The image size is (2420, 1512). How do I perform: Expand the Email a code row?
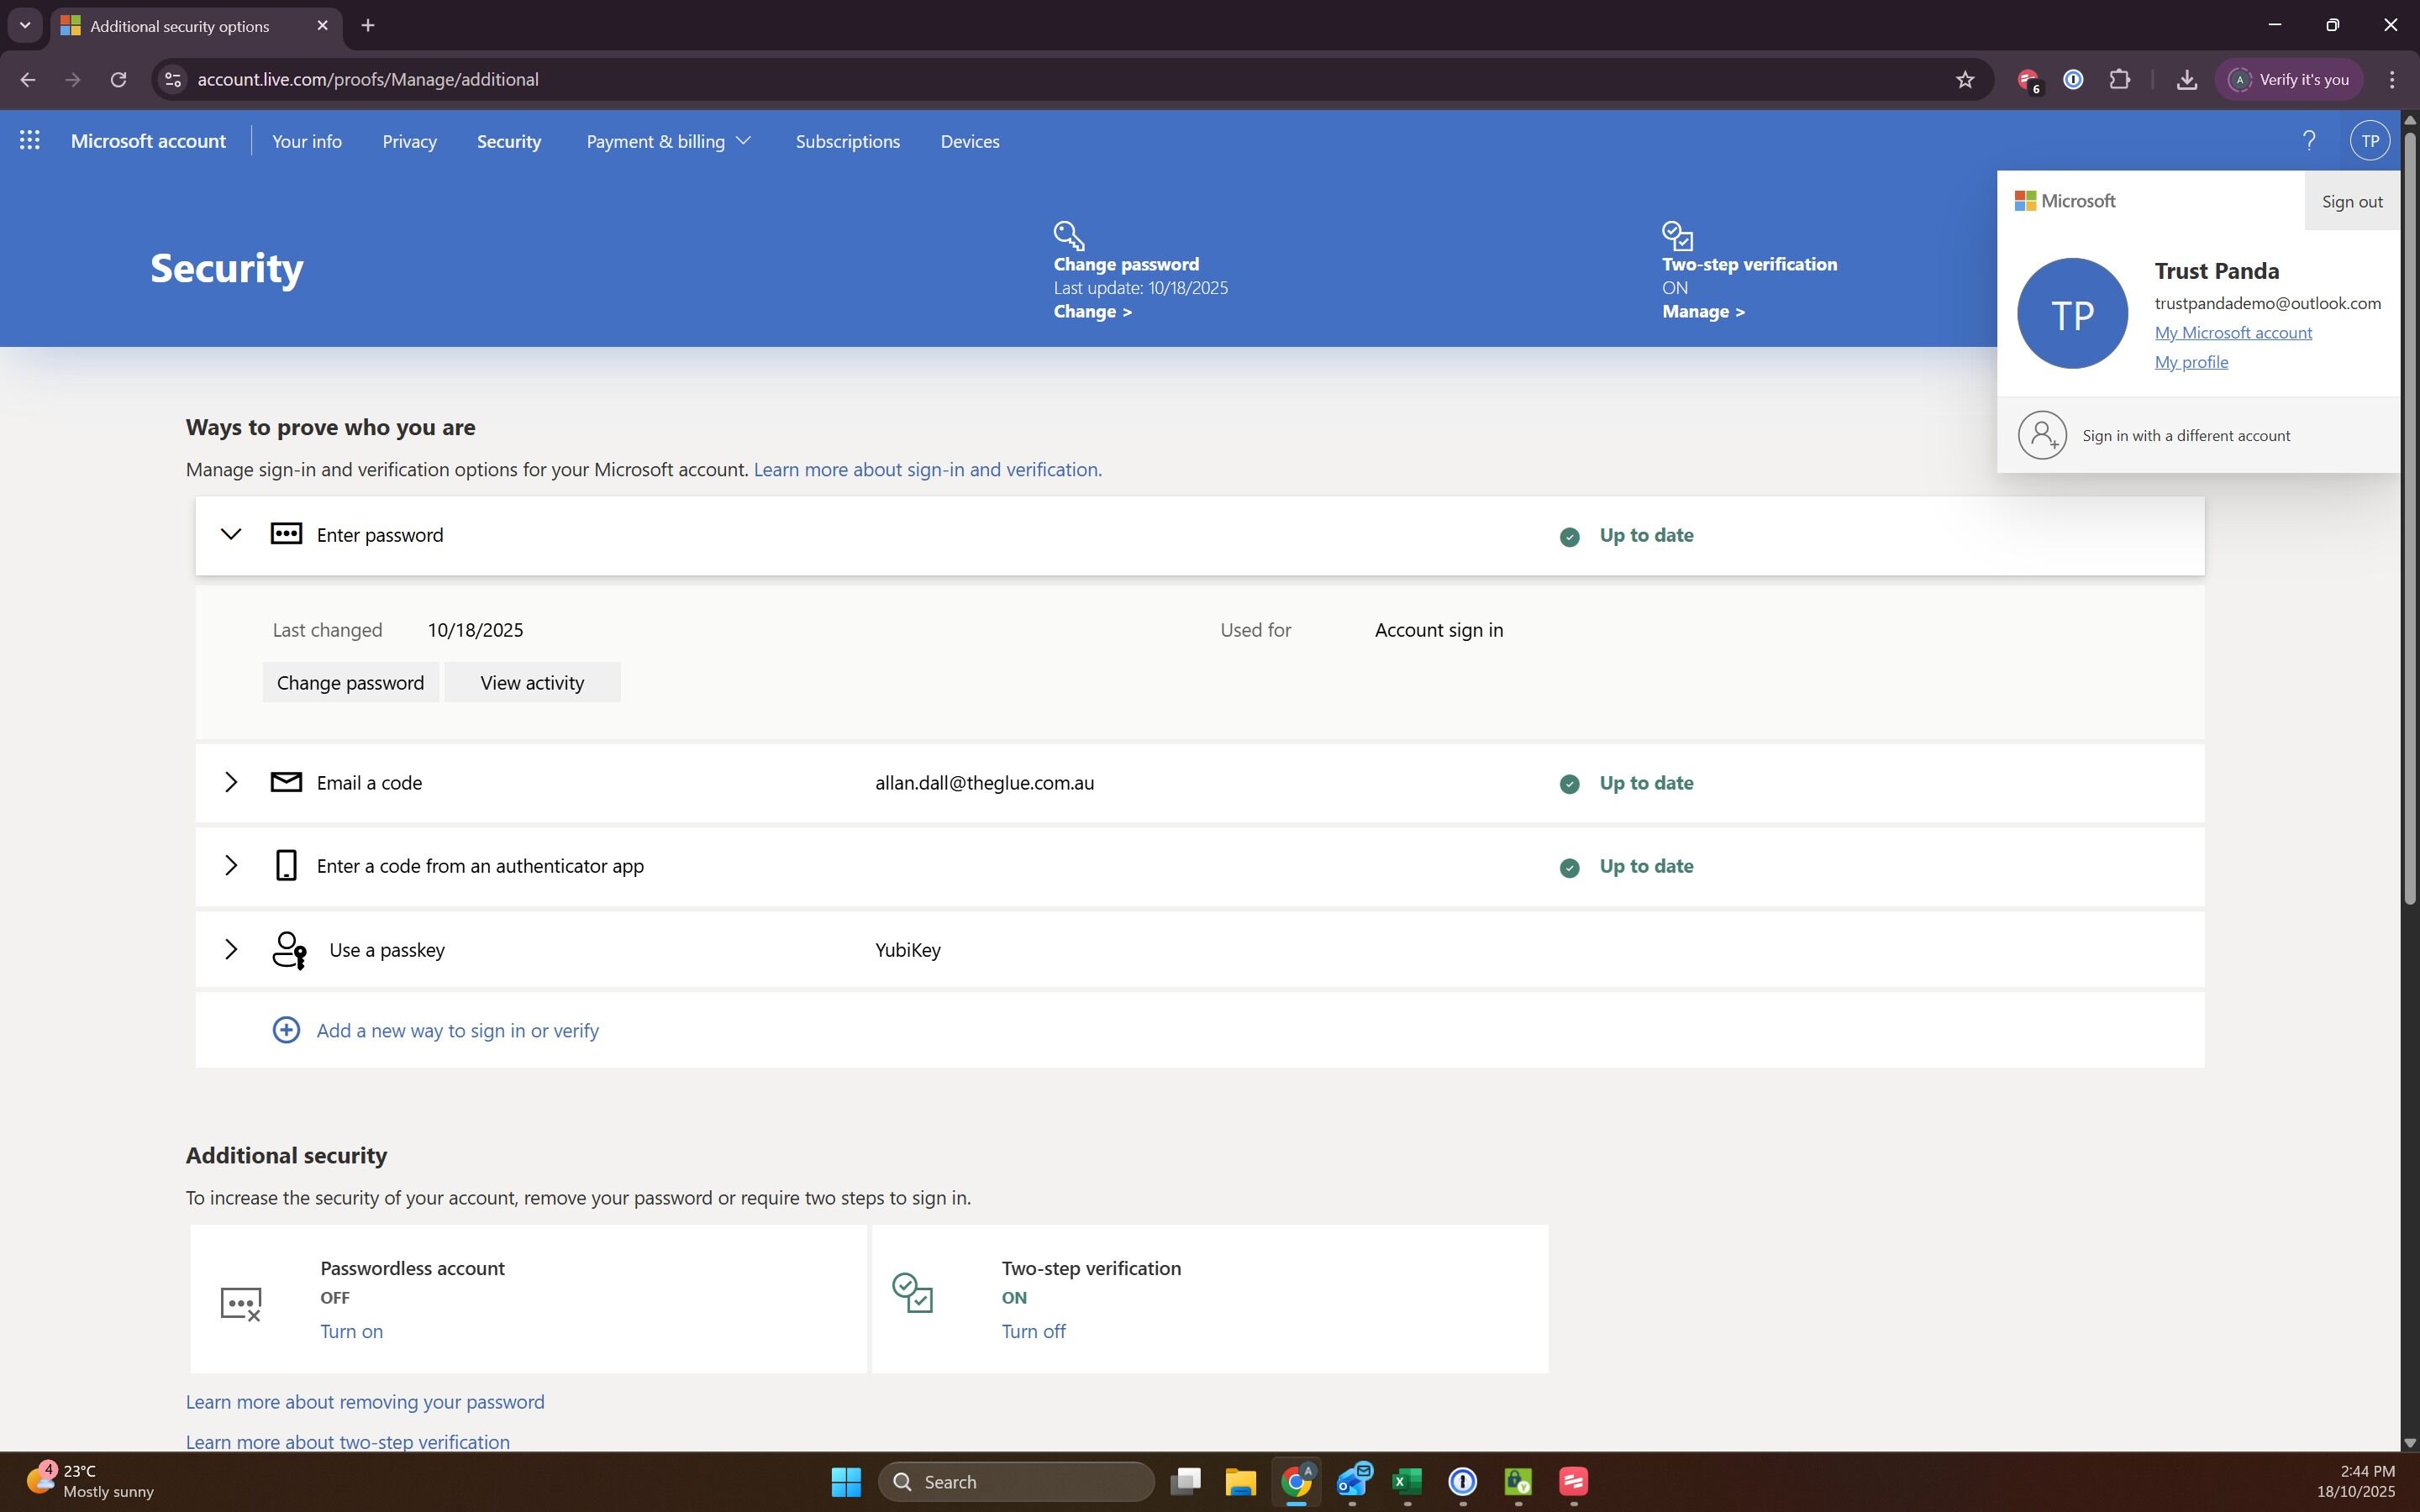coord(231,782)
